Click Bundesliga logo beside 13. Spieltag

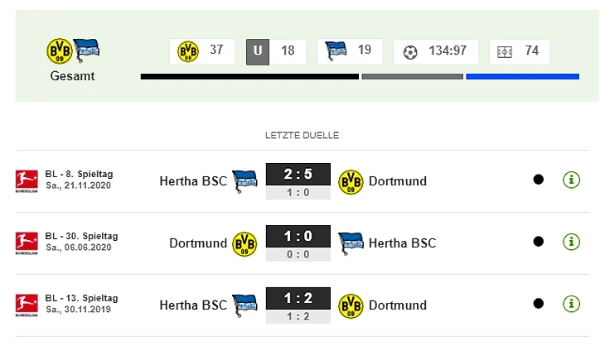[27, 305]
